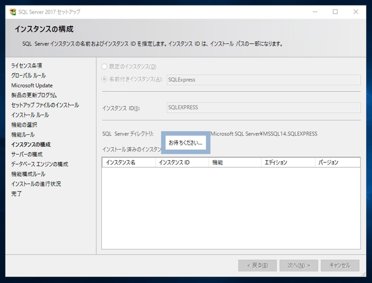This screenshot has width=372, height=283.
Task: Go to the 機能構成ルール step
Action: pos(28,174)
